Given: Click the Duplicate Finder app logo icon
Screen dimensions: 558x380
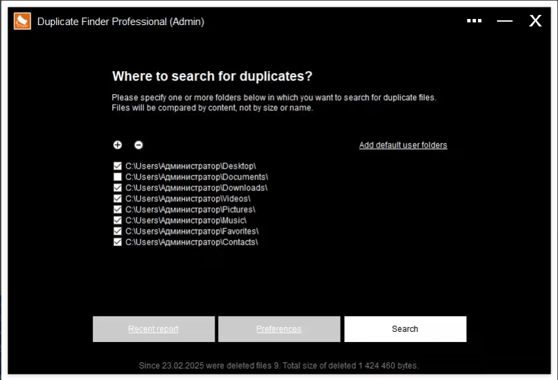Looking at the screenshot, I should [x=22, y=21].
